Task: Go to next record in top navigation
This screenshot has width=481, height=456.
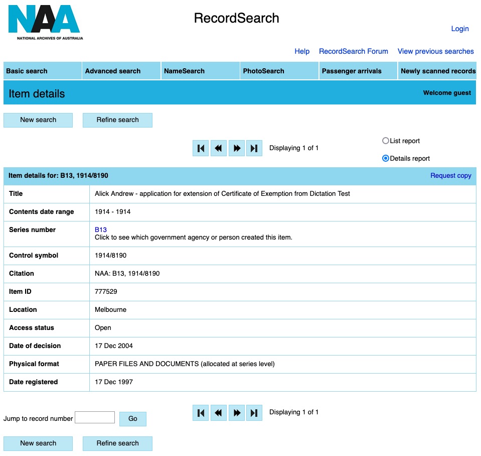Action: tap(237, 148)
